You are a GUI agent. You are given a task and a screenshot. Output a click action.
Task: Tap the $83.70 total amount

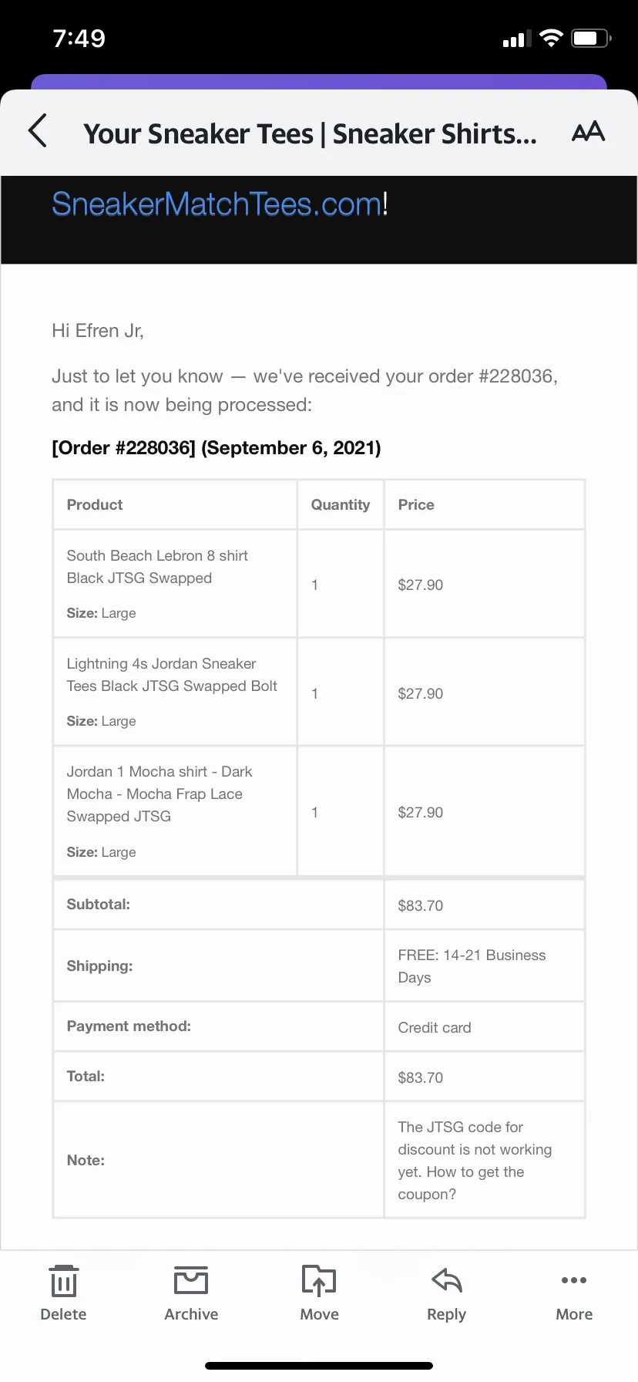420,1077
